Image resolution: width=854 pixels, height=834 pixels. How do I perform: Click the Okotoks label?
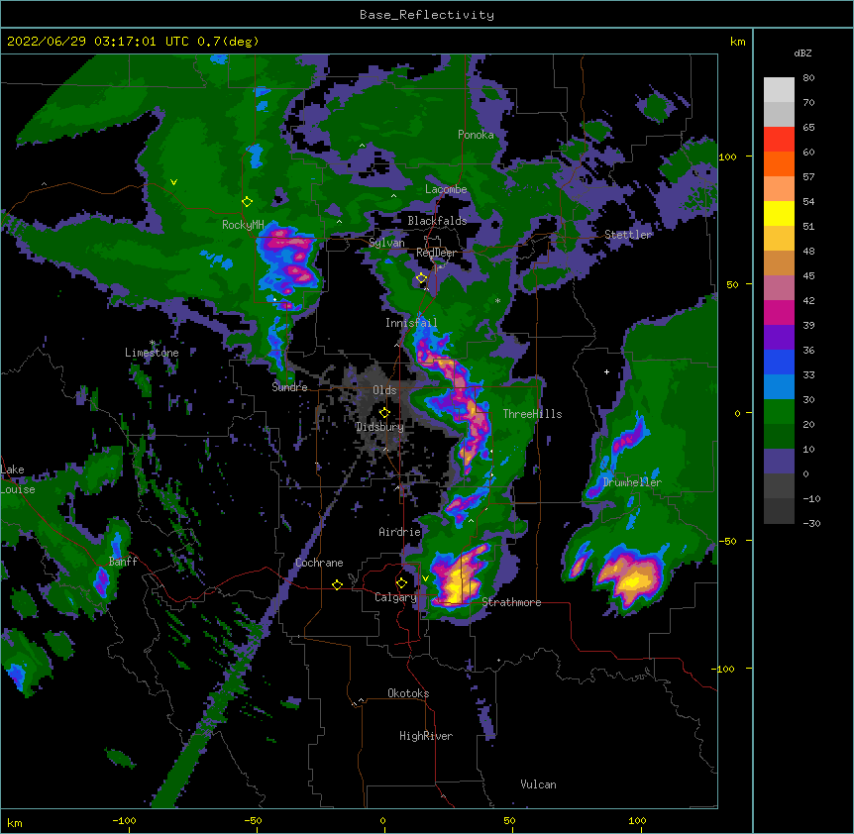coord(408,693)
